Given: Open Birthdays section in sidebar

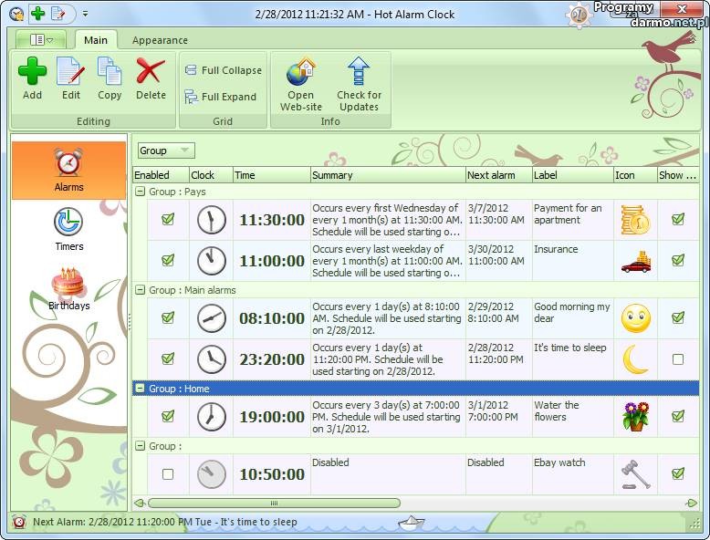Looking at the screenshot, I should [68, 288].
